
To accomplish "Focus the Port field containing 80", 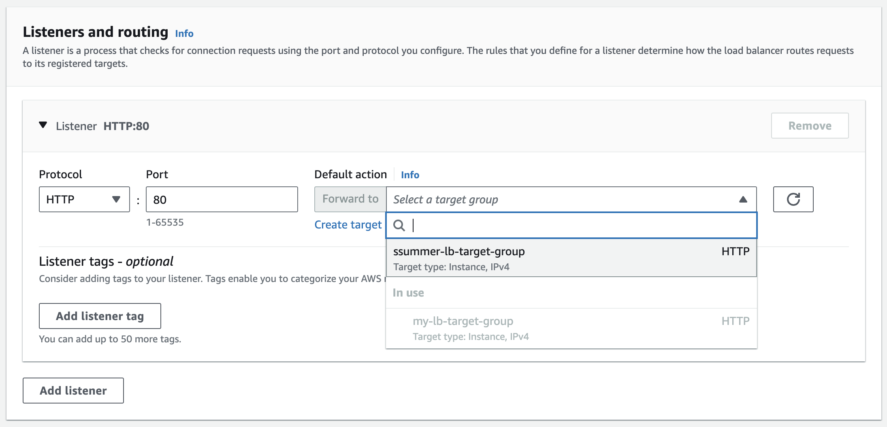I will (x=222, y=199).
